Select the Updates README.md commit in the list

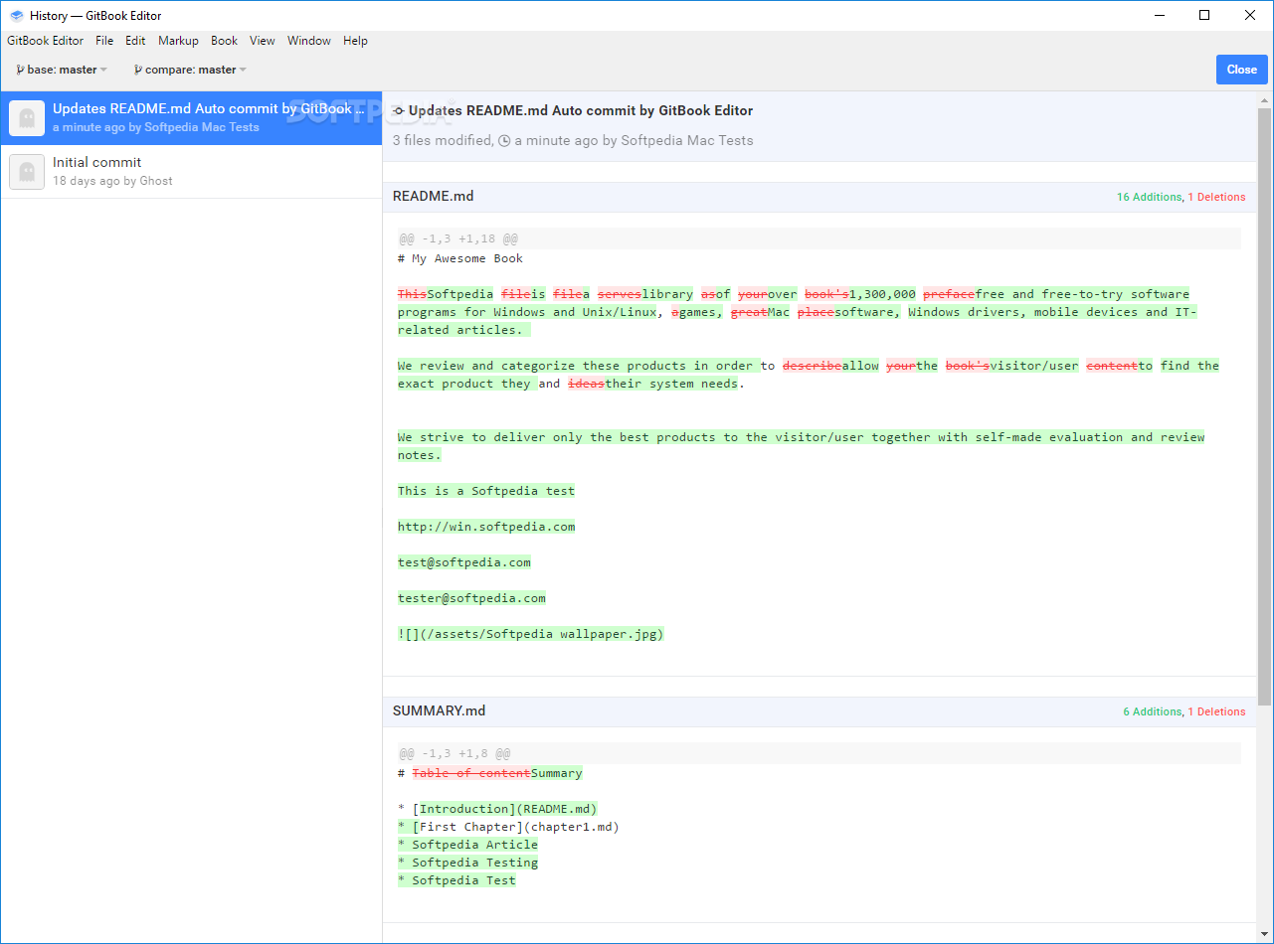pyautogui.click(x=191, y=118)
